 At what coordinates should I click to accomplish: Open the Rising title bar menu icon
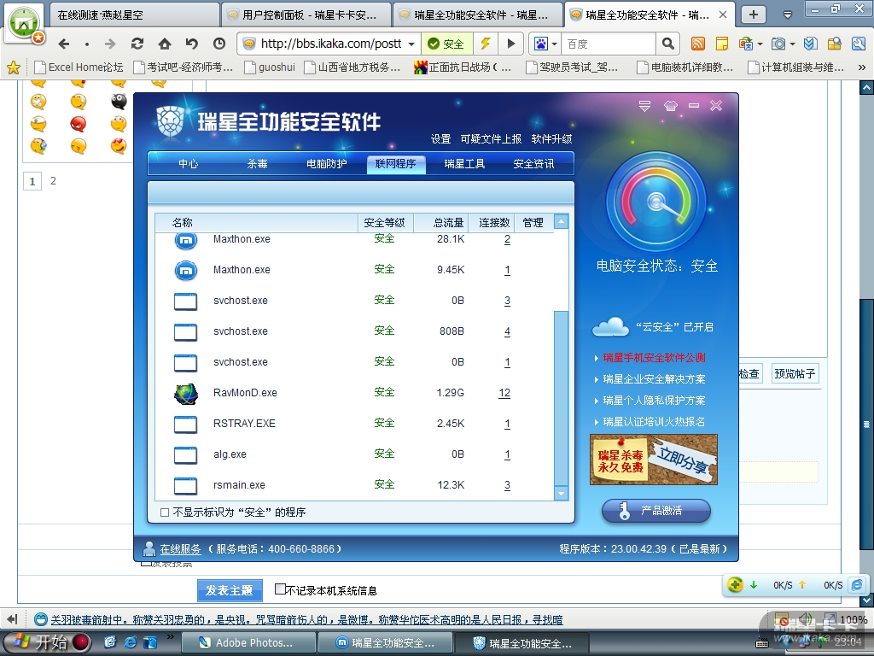[645, 106]
